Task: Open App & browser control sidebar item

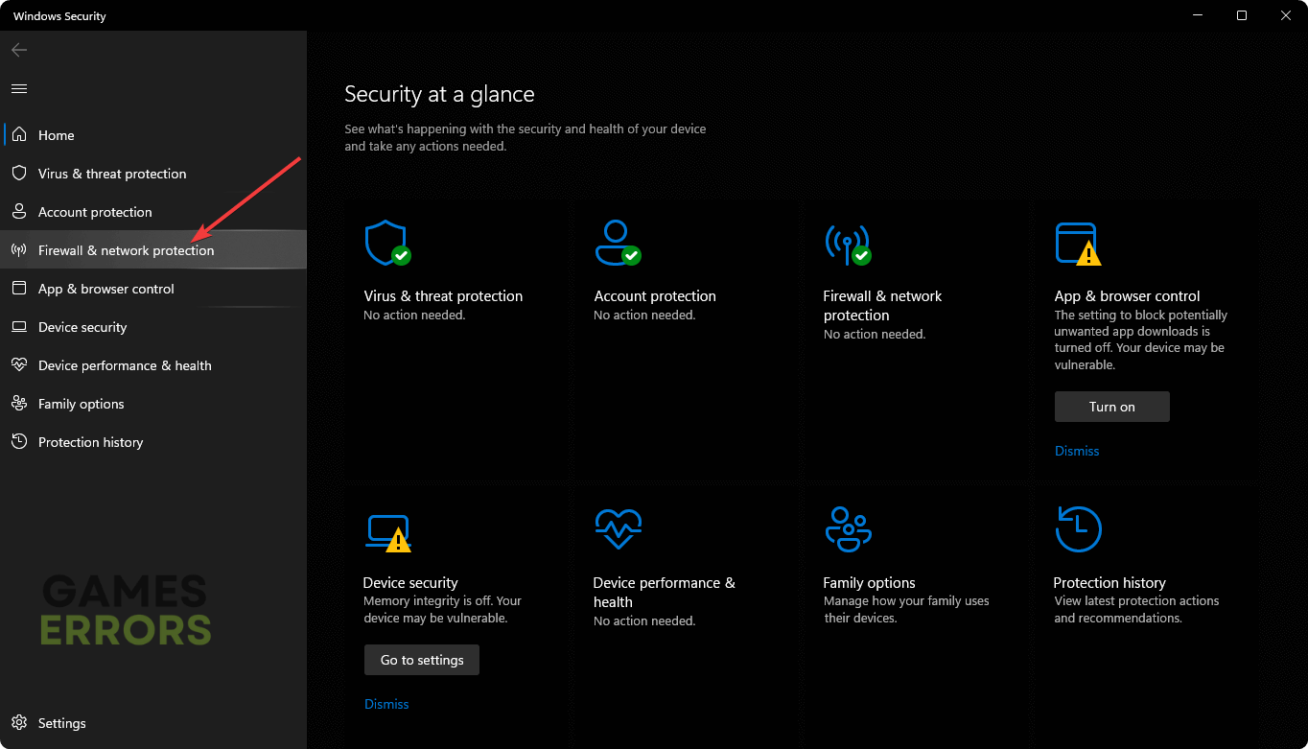Action: point(105,289)
